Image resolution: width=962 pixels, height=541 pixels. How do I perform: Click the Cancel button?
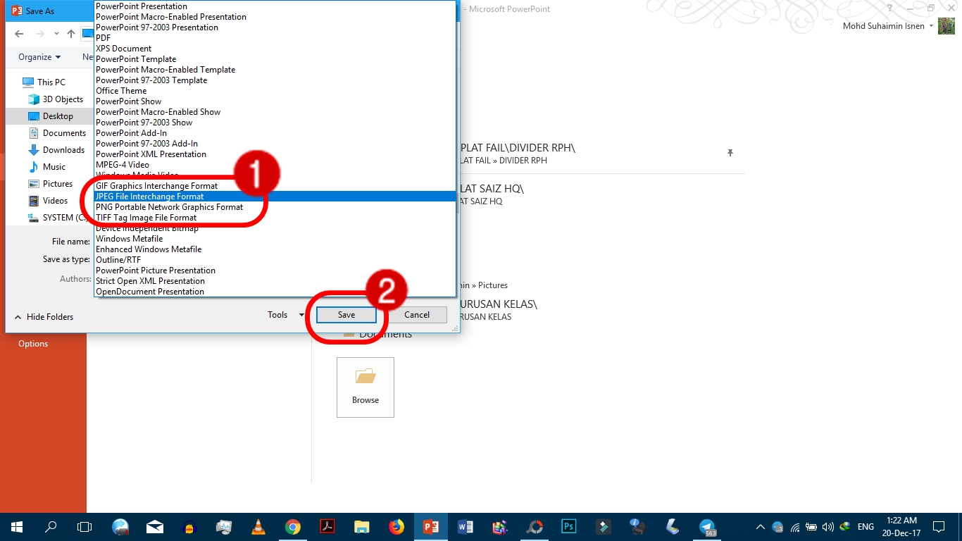[417, 315]
